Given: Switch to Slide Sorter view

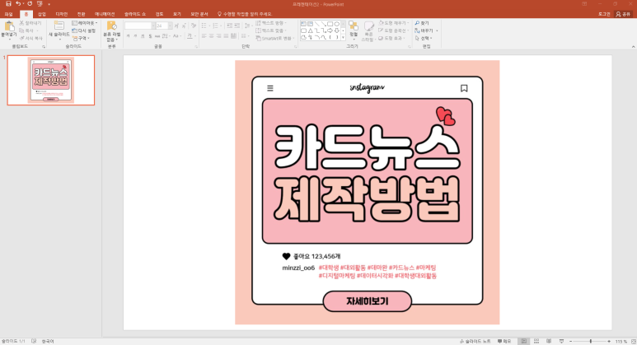Looking at the screenshot, I should coord(536,342).
